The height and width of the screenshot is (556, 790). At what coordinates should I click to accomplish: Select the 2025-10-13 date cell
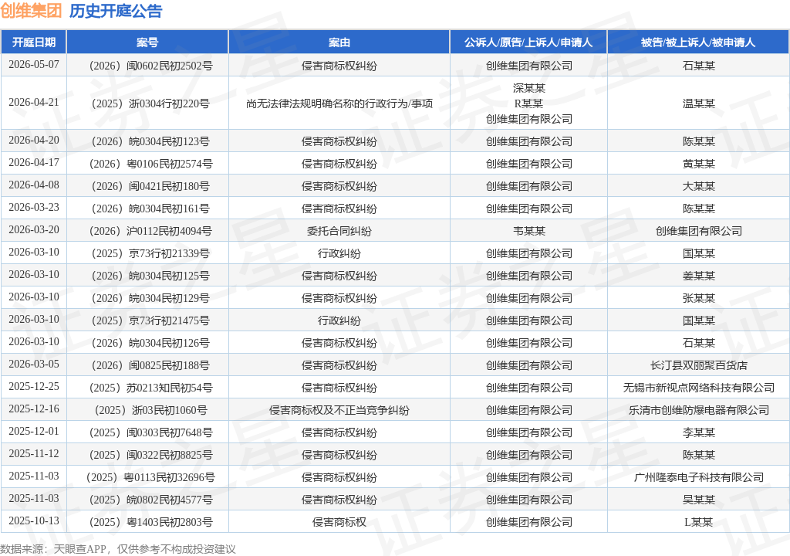(x=34, y=520)
